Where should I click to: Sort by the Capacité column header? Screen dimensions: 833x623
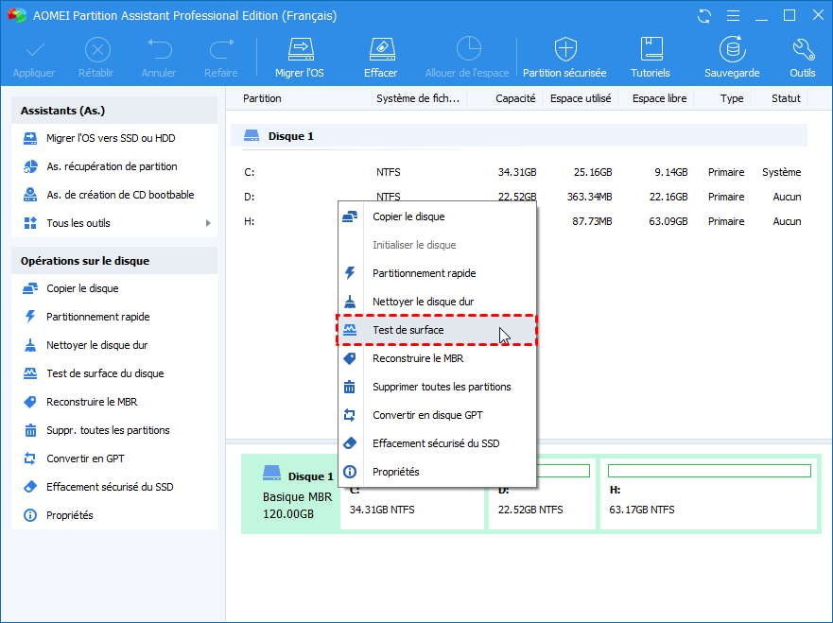[x=515, y=98]
